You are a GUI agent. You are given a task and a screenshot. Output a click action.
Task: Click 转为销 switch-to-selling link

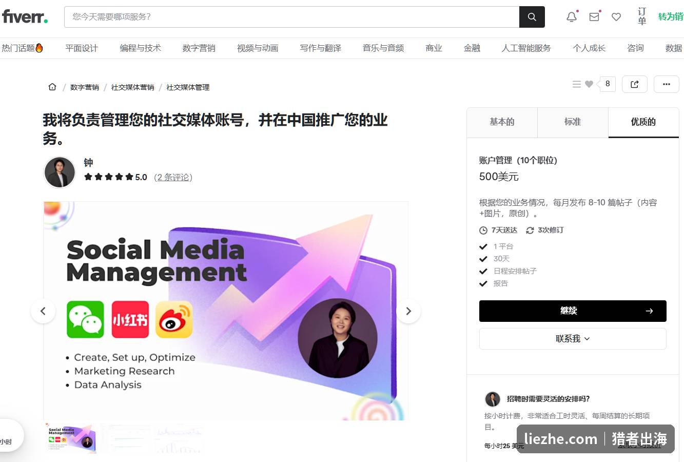(671, 17)
